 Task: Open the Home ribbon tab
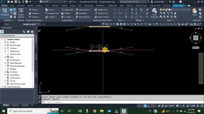pyautogui.click(x=4, y=6)
